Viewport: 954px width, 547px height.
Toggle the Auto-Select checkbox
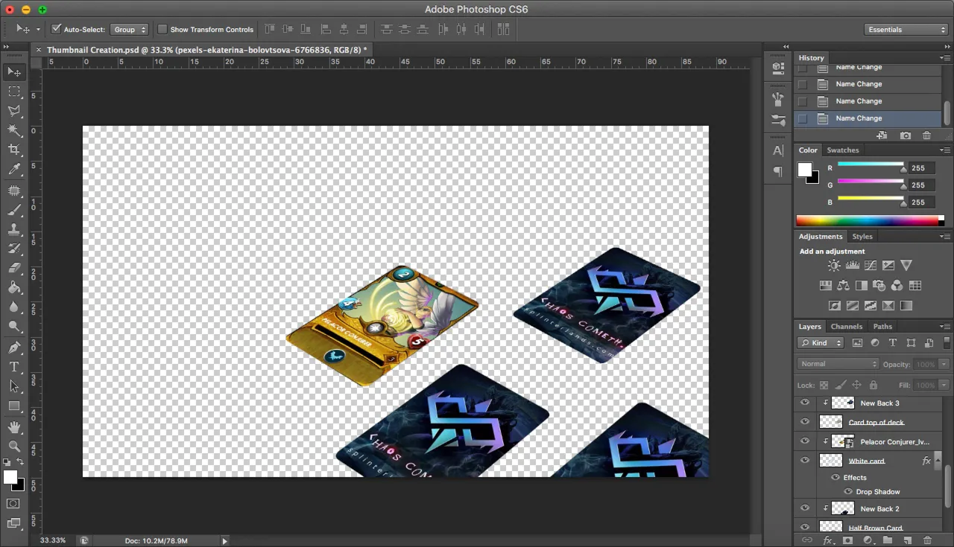click(56, 29)
